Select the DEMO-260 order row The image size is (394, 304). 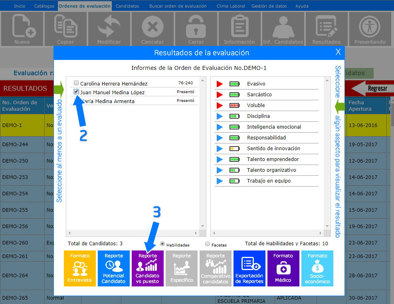27,242
